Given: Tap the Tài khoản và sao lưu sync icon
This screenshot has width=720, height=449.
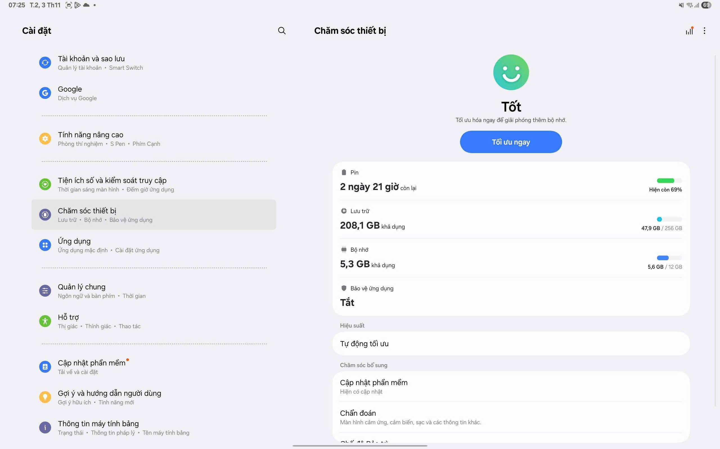Looking at the screenshot, I should coord(45,63).
